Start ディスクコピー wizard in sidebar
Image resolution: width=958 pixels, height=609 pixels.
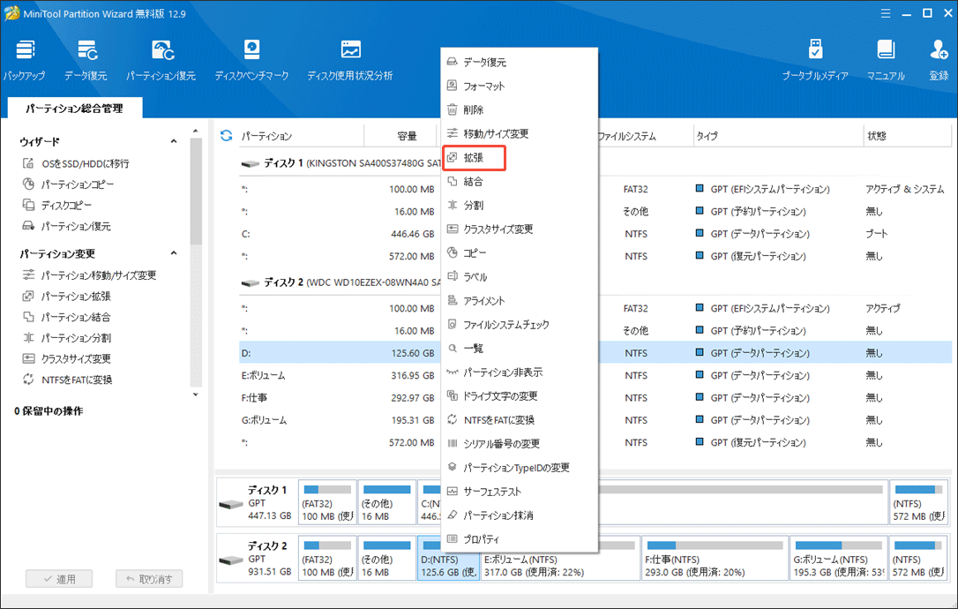click(x=56, y=205)
